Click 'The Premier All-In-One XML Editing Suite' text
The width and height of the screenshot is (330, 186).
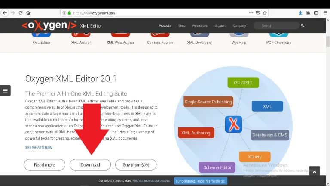76,93
